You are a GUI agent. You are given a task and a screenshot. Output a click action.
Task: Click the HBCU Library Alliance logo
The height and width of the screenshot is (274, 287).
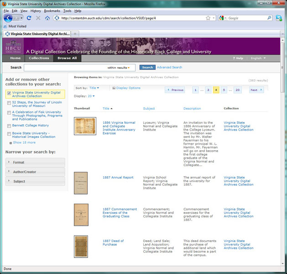(x=13, y=46)
